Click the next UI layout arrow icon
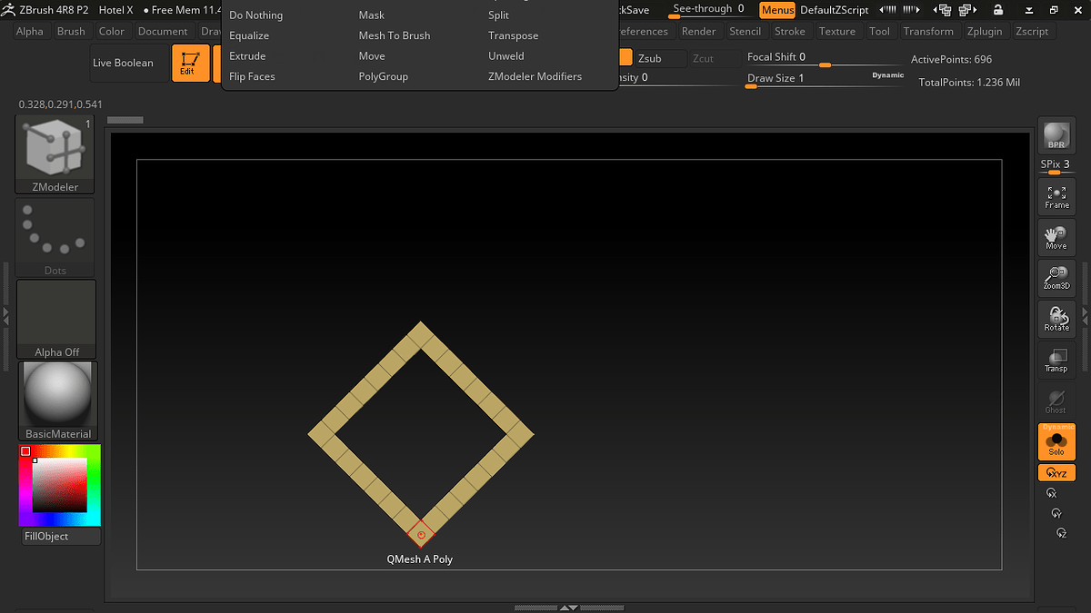 913,10
